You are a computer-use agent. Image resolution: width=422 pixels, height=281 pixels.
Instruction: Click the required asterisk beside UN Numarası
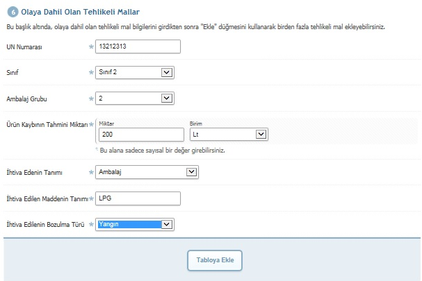(x=91, y=46)
